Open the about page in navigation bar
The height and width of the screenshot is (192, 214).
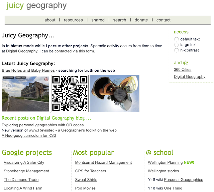(x=50, y=20)
